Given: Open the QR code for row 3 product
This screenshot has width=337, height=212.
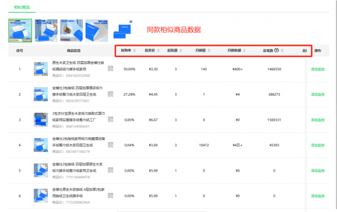Looking at the screenshot, I should click(x=110, y=119).
